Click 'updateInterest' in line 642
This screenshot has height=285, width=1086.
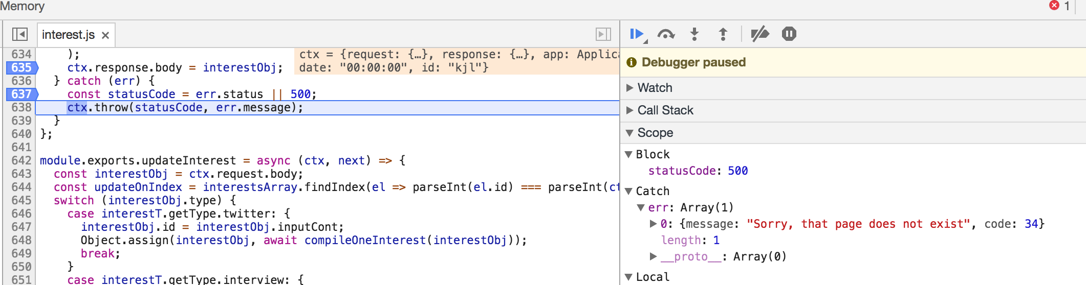(189, 160)
